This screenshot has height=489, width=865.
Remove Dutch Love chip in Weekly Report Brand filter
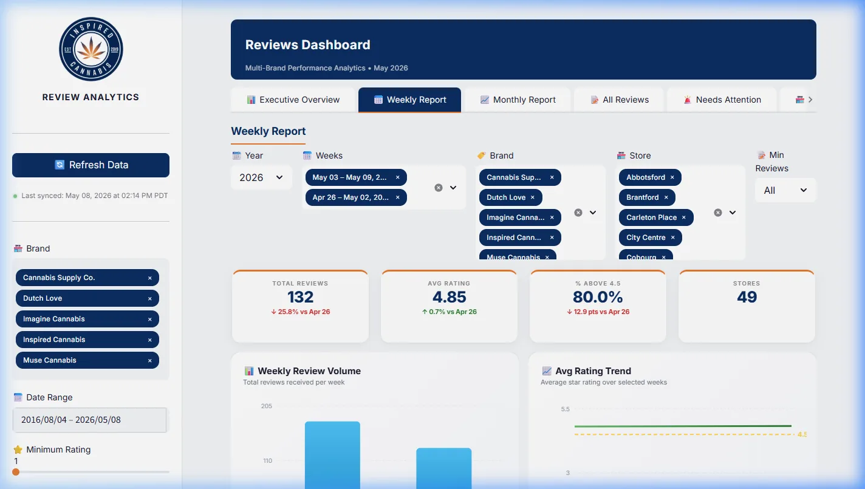click(x=533, y=197)
